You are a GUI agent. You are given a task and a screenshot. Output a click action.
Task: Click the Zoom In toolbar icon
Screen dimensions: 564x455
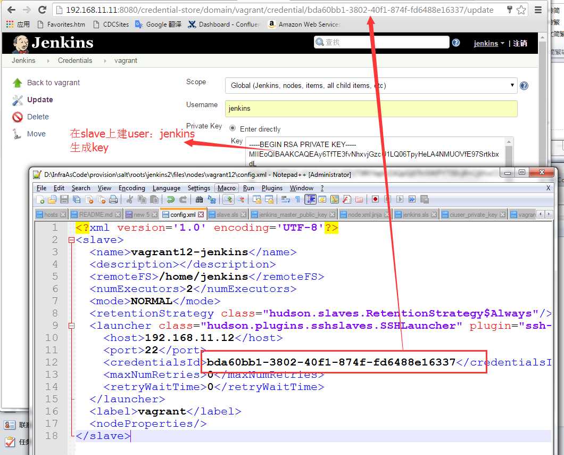click(228, 200)
